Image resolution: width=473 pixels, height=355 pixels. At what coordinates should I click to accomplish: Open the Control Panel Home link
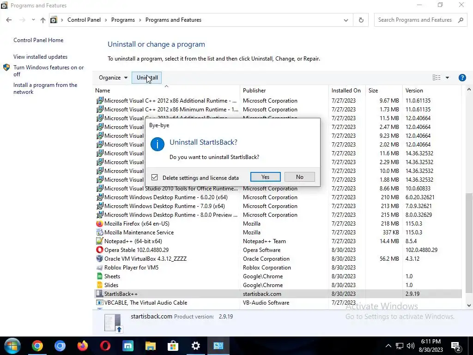pos(38,40)
